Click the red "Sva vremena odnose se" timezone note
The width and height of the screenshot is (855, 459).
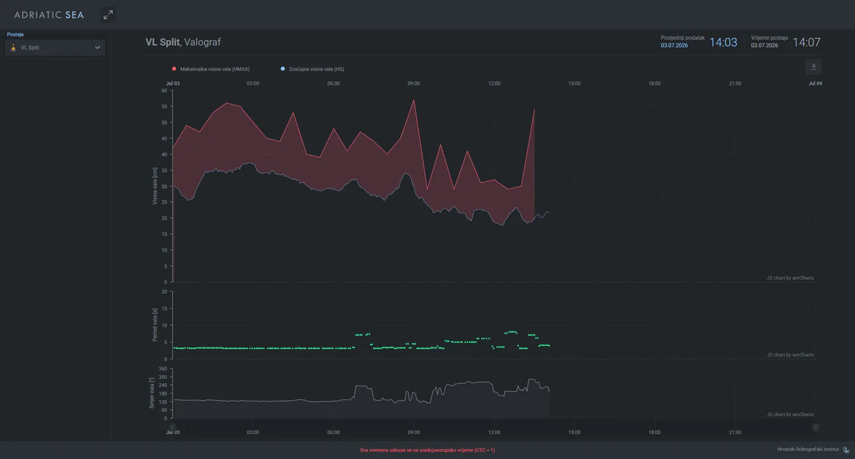click(x=428, y=450)
